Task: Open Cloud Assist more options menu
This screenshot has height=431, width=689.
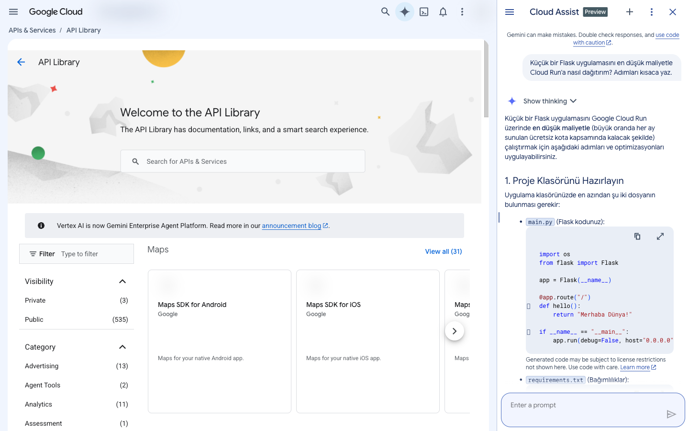Action: click(652, 12)
